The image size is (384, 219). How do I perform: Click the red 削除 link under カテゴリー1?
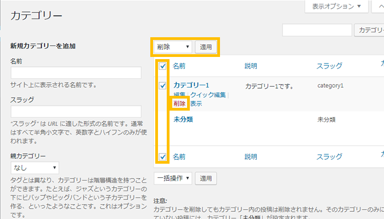click(179, 103)
